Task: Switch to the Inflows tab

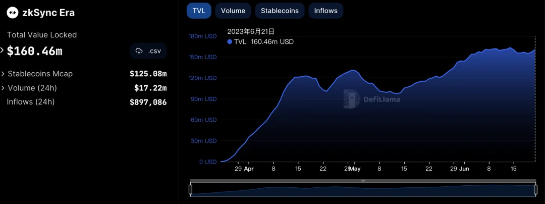Action: [325, 11]
